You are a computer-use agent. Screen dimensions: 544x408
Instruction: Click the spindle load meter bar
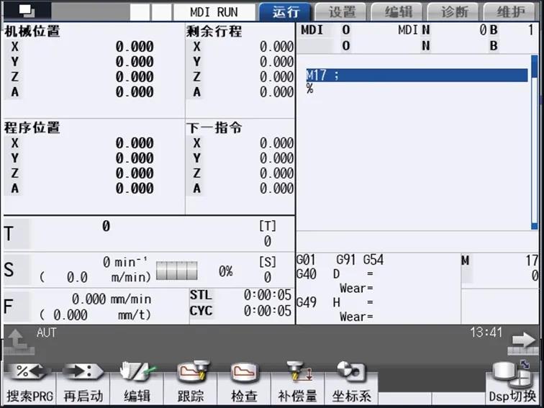click(176, 271)
